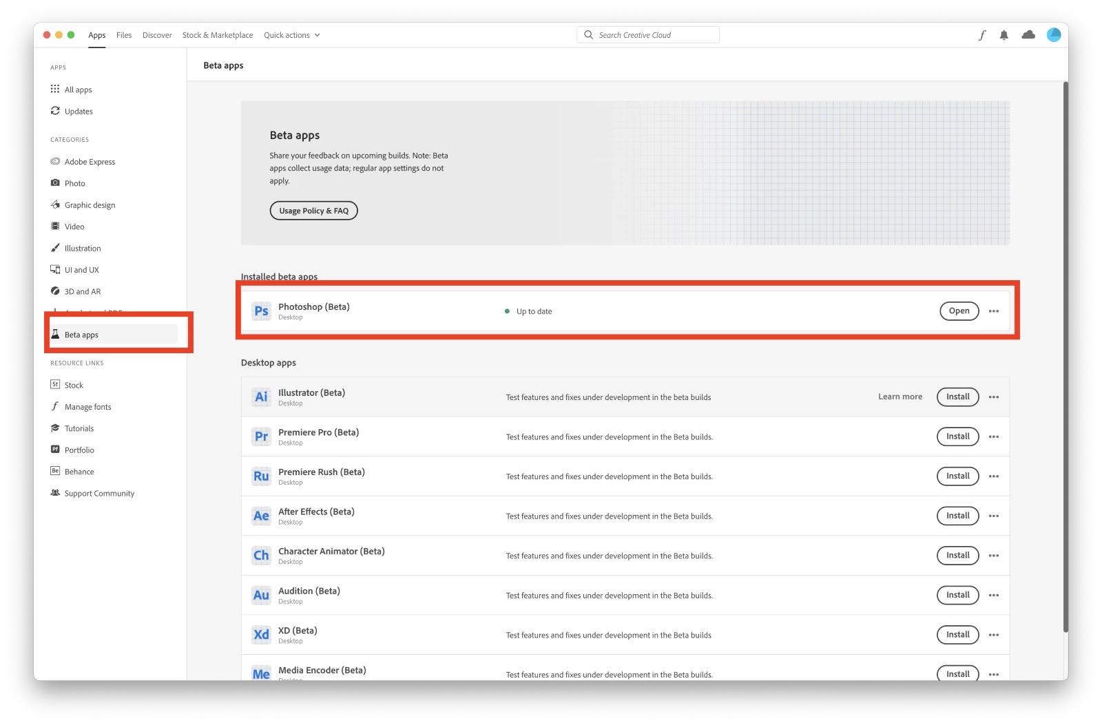Click the Behance sidebar icon
Viewport: 1102px width, 725px height.
55,471
